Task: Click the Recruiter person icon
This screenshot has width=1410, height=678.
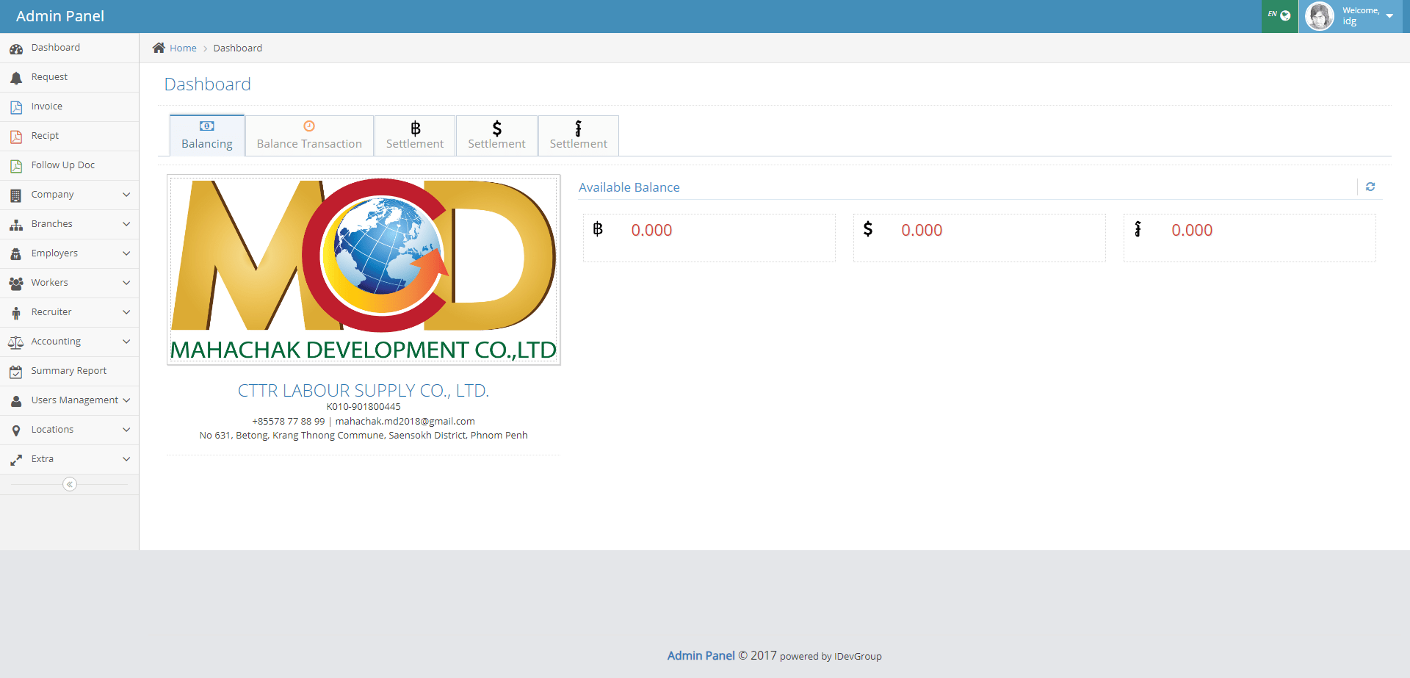Action: [16, 313]
